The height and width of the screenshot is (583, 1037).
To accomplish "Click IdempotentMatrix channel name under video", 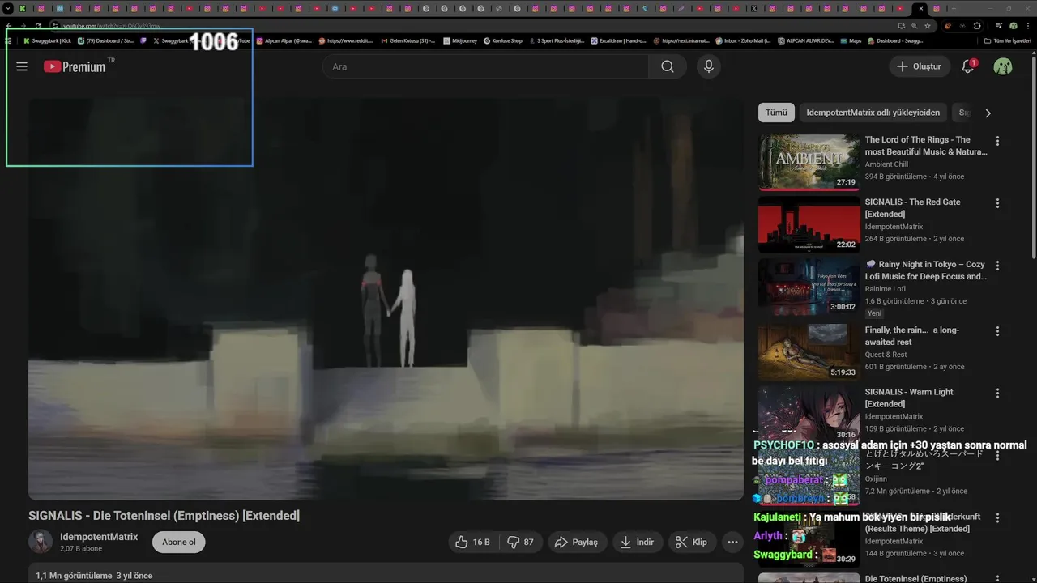I will point(99,537).
